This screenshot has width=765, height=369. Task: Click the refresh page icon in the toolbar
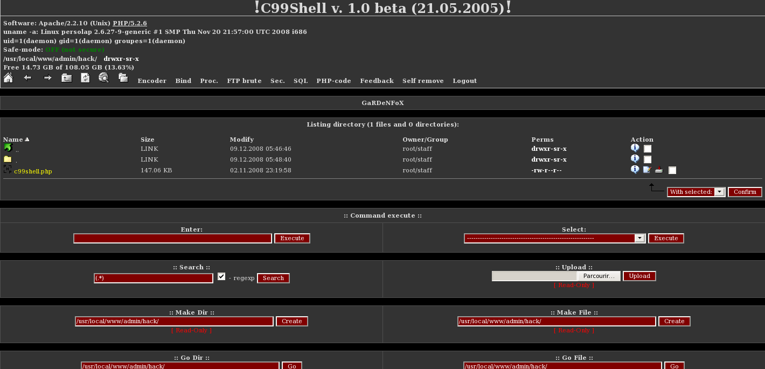(x=85, y=78)
